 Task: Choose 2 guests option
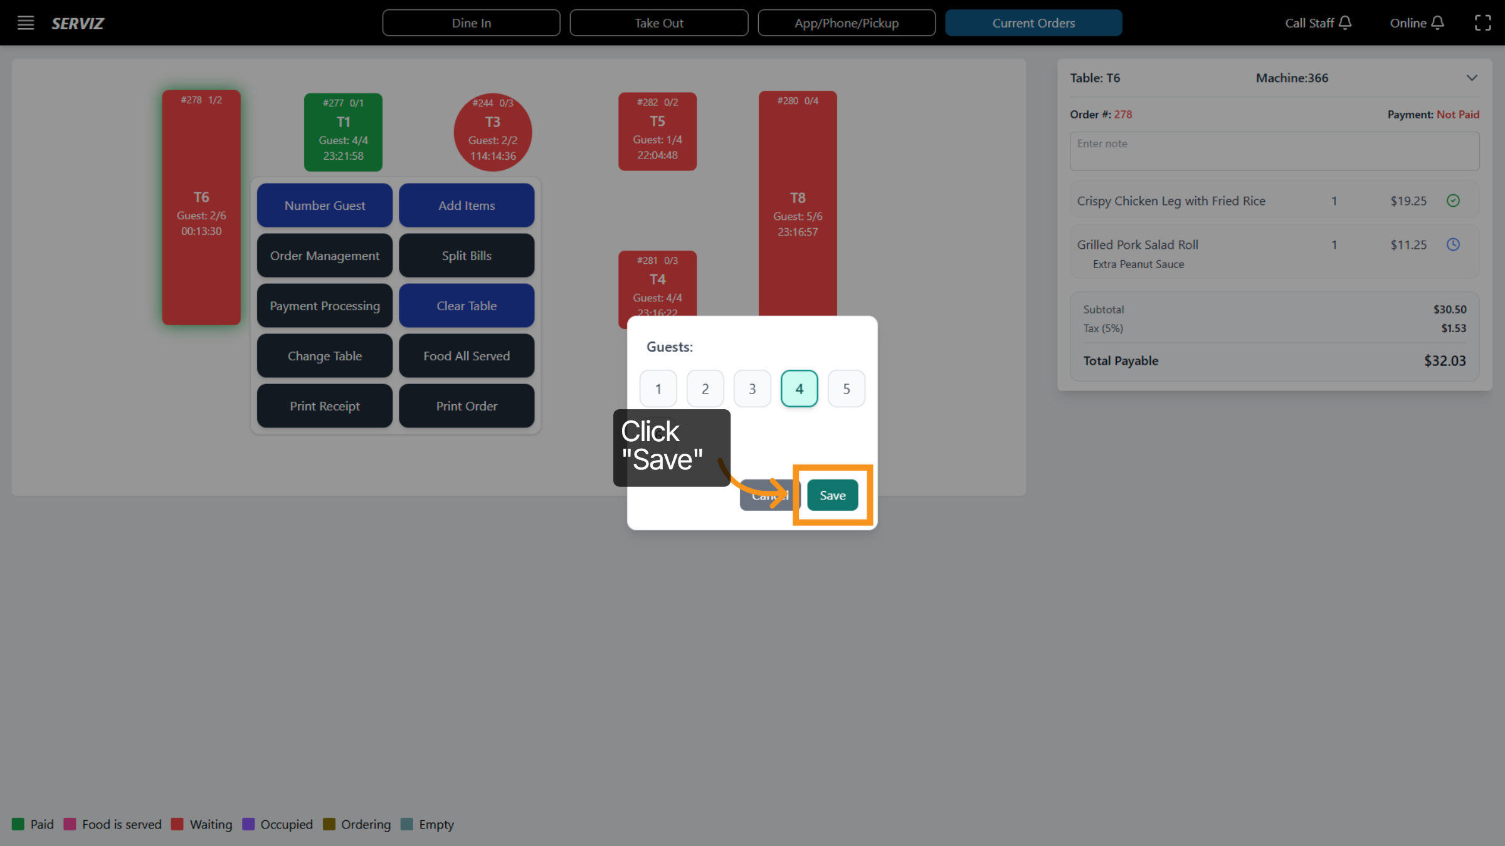705,389
